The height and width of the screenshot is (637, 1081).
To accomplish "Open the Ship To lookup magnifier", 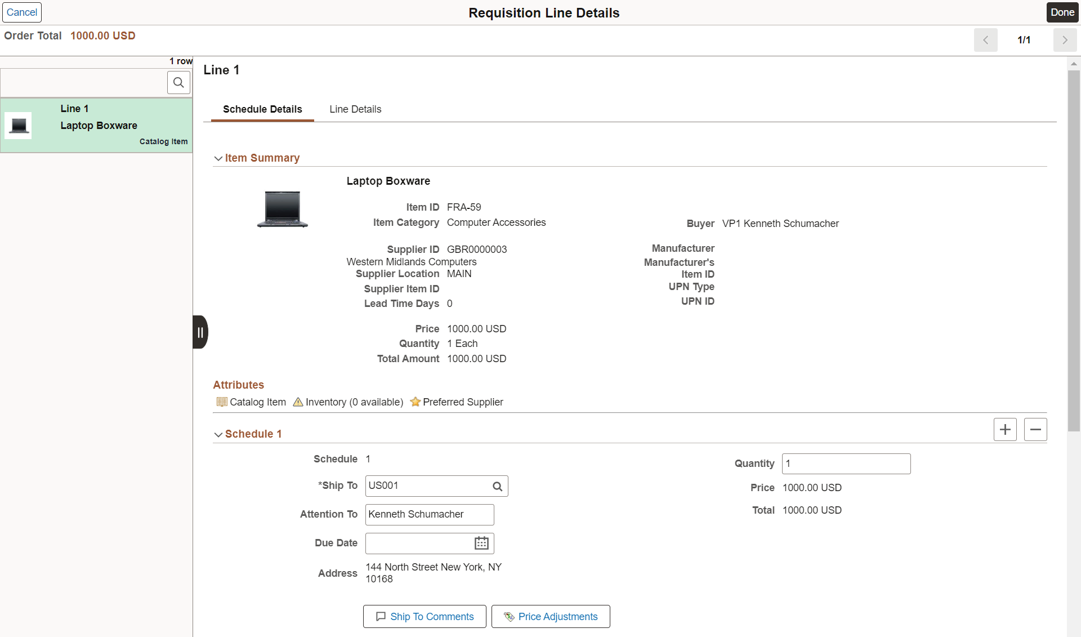I will (497, 485).
